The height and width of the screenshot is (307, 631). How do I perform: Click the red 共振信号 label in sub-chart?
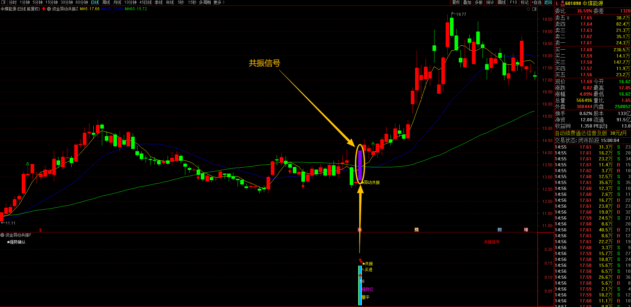pyautogui.click(x=492, y=242)
